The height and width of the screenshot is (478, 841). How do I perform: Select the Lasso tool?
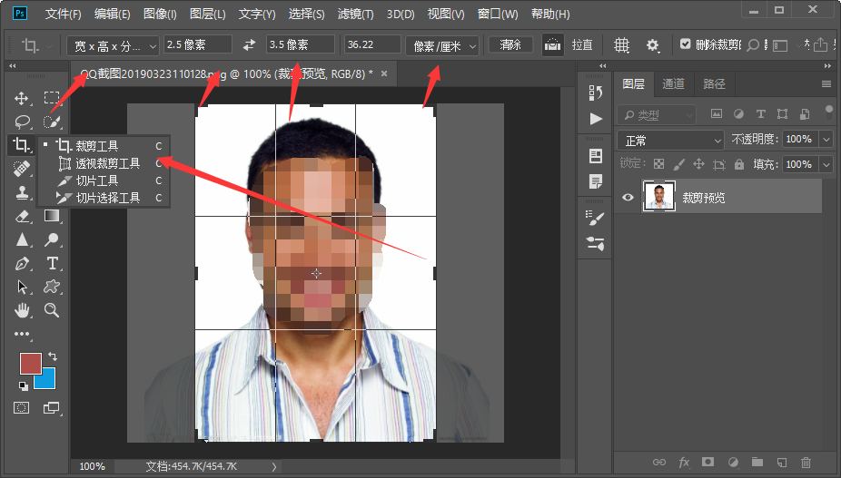pos(22,122)
